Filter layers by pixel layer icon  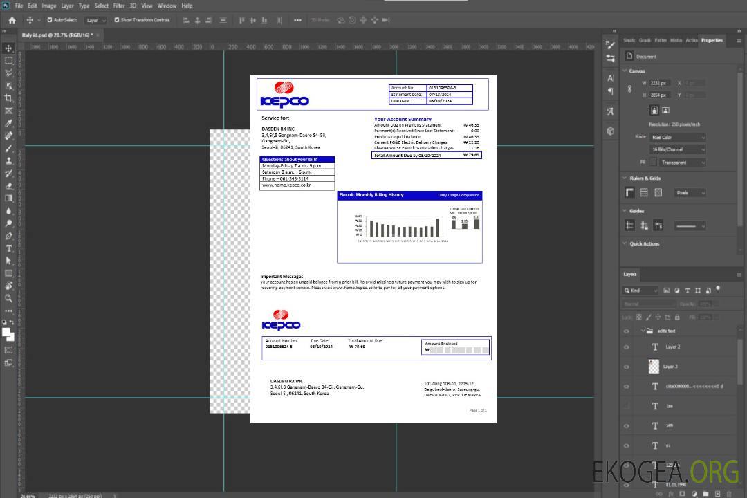pos(666,290)
